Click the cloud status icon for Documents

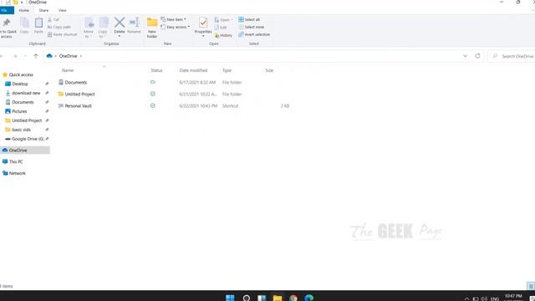(x=152, y=82)
